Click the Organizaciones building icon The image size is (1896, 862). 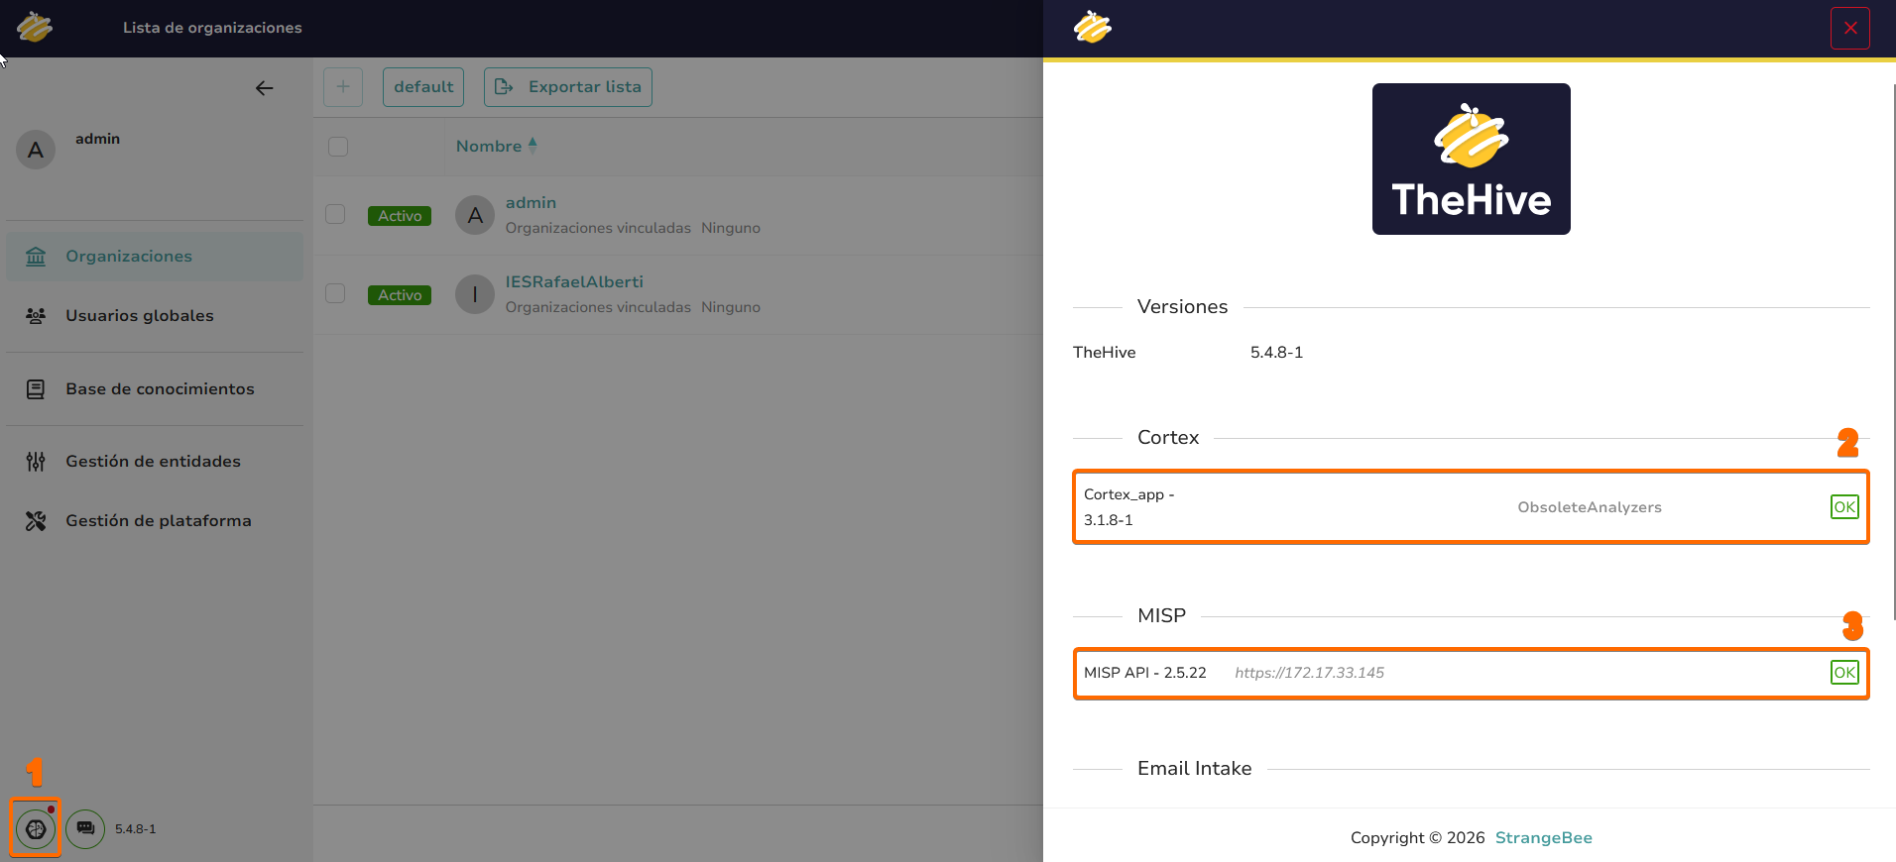[36, 257]
